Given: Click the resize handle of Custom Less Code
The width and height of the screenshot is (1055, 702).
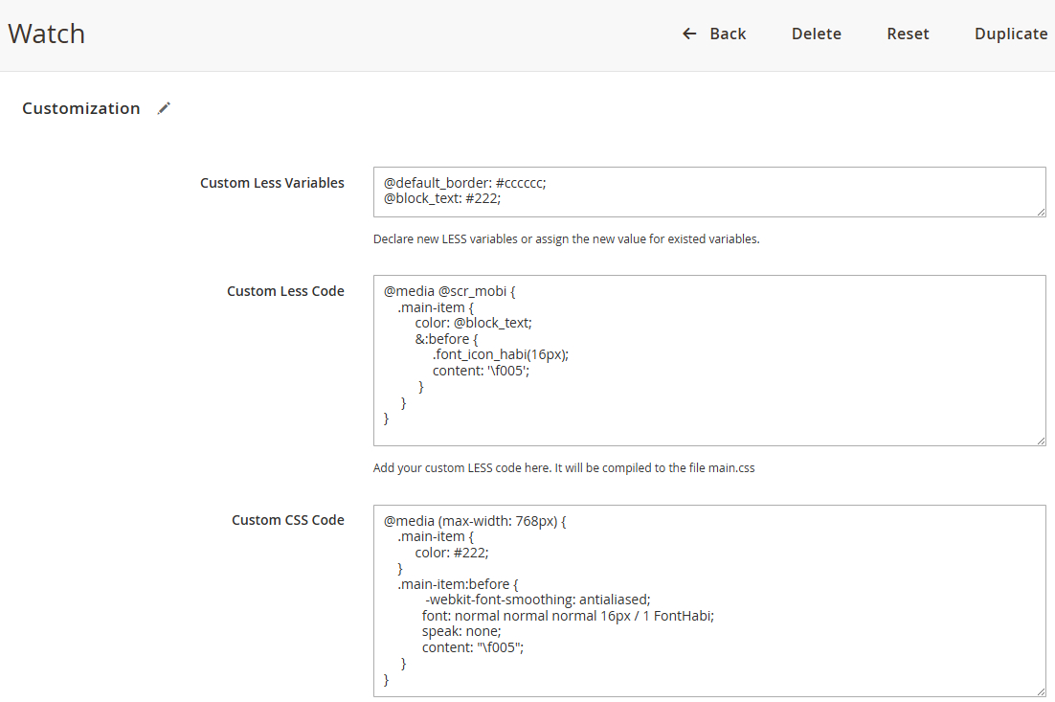Looking at the screenshot, I should (x=1041, y=441).
